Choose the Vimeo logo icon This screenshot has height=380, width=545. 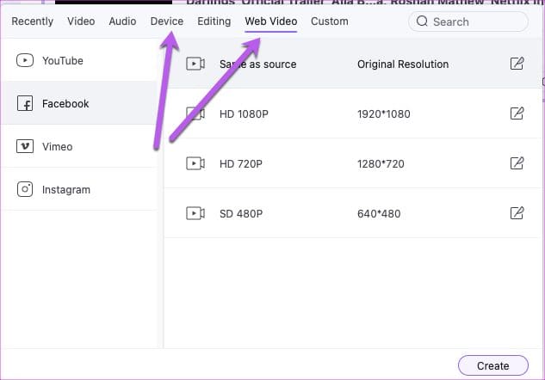click(x=25, y=146)
